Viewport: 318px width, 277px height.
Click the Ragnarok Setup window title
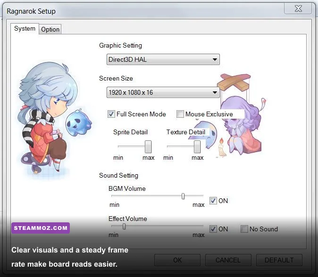31,11
